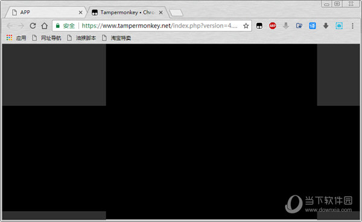Image resolution: width=362 pixels, height=222 pixels.
Task: Open the 网址导航 bookmark
Action: click(46, 38)
